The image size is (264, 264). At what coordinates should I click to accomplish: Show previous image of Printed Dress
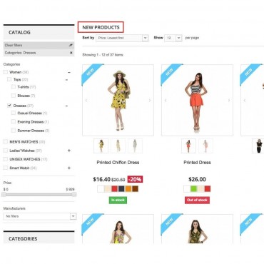[x=166, y=101]
